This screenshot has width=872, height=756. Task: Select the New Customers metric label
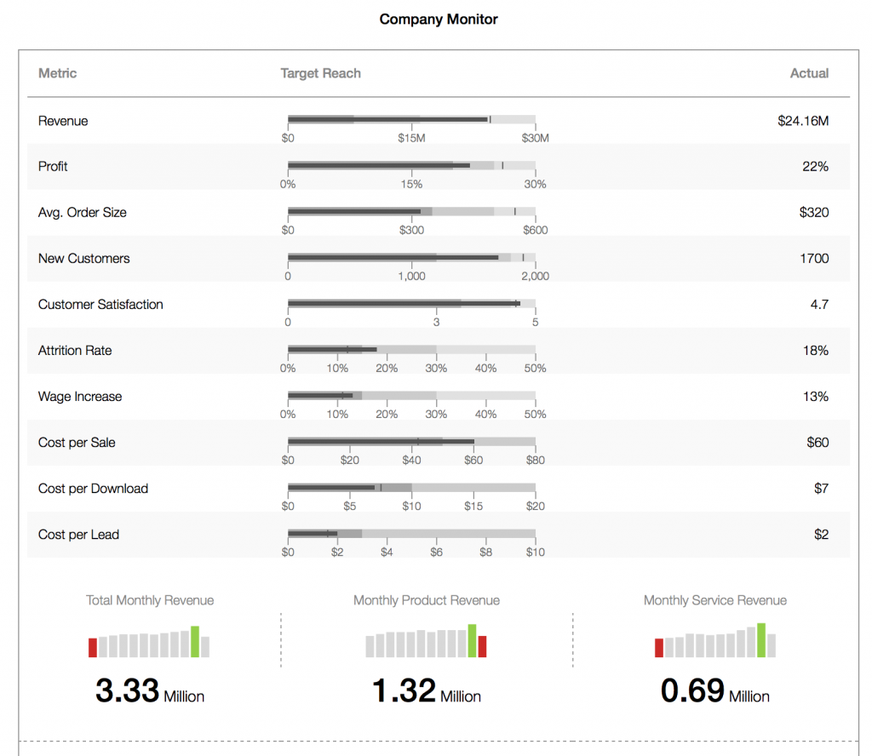click(84, 258)
